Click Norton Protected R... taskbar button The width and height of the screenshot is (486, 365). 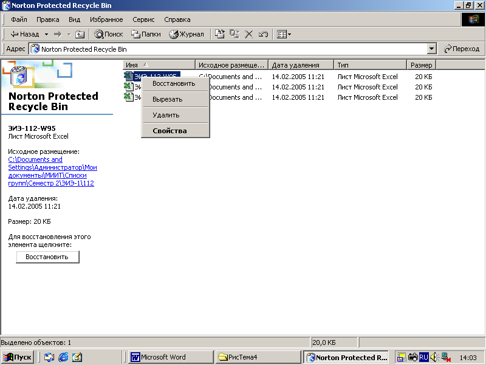click(x=346, y=357)
